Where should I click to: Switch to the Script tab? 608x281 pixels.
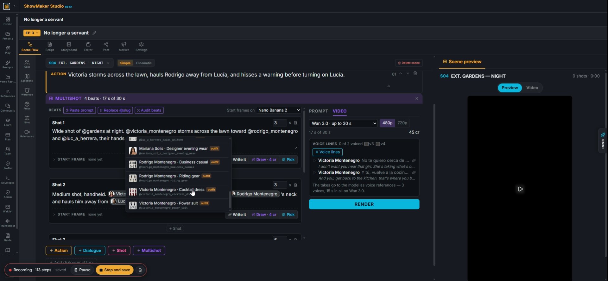pyautogui.click(x=49, y=47)
